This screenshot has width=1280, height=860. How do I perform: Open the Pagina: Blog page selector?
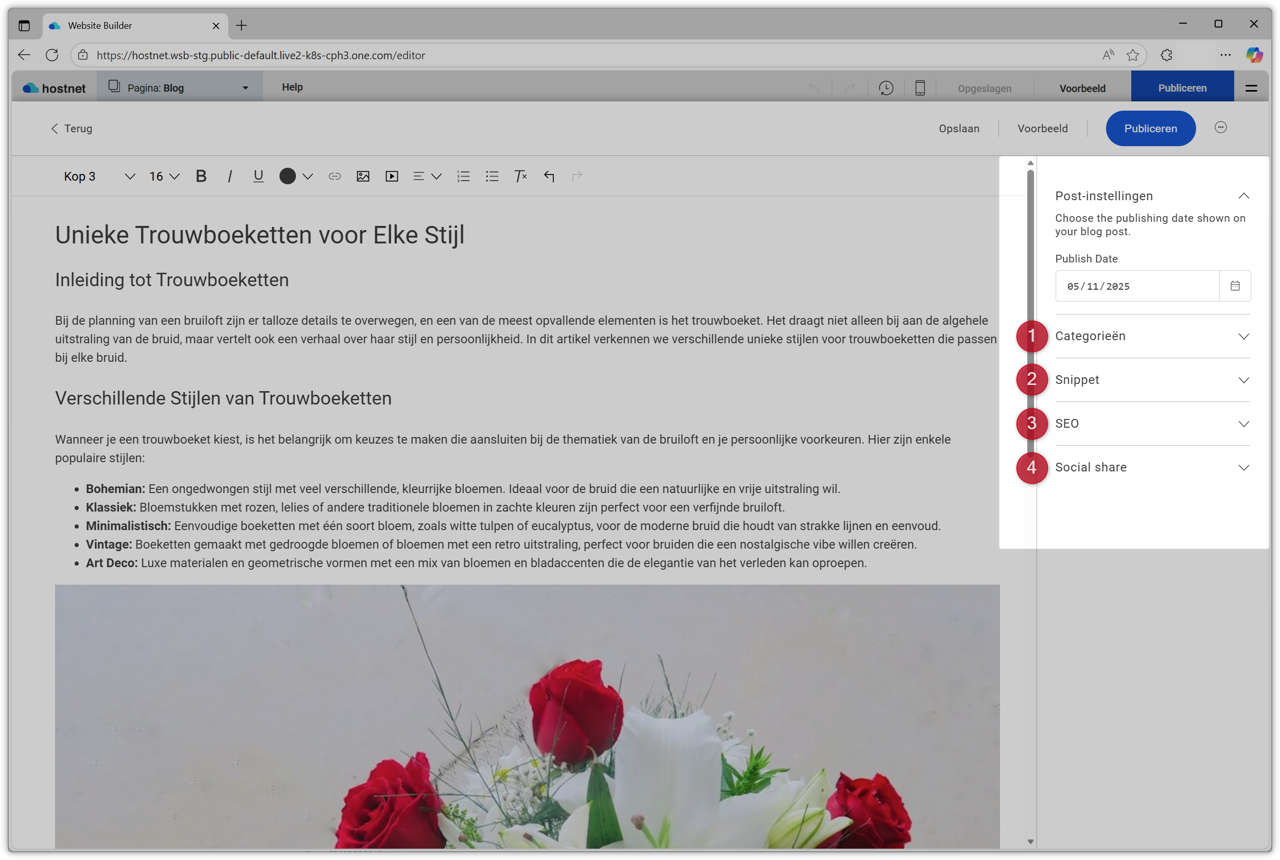click(179, 88)
